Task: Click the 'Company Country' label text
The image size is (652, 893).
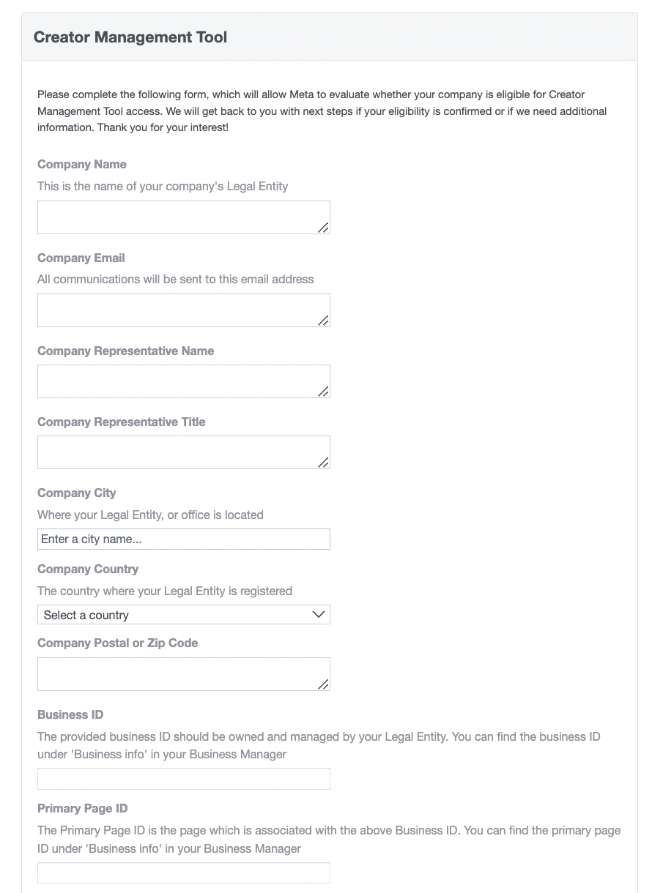Action: pos(88,569)
